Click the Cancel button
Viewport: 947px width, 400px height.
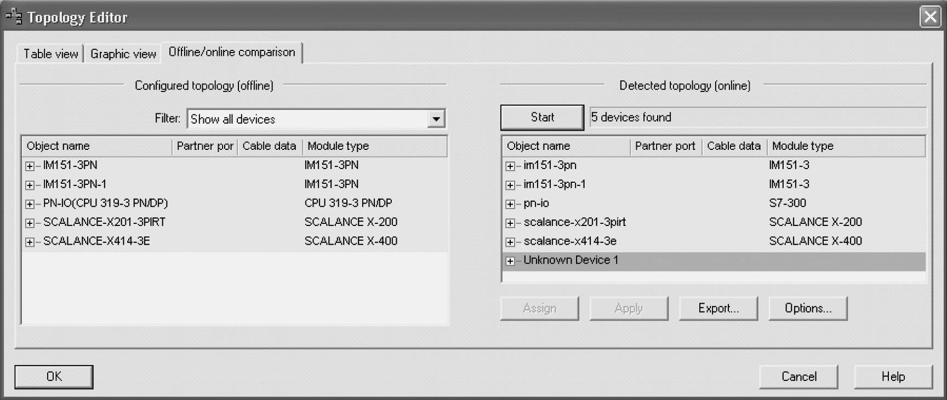click(x=798, y=376)
